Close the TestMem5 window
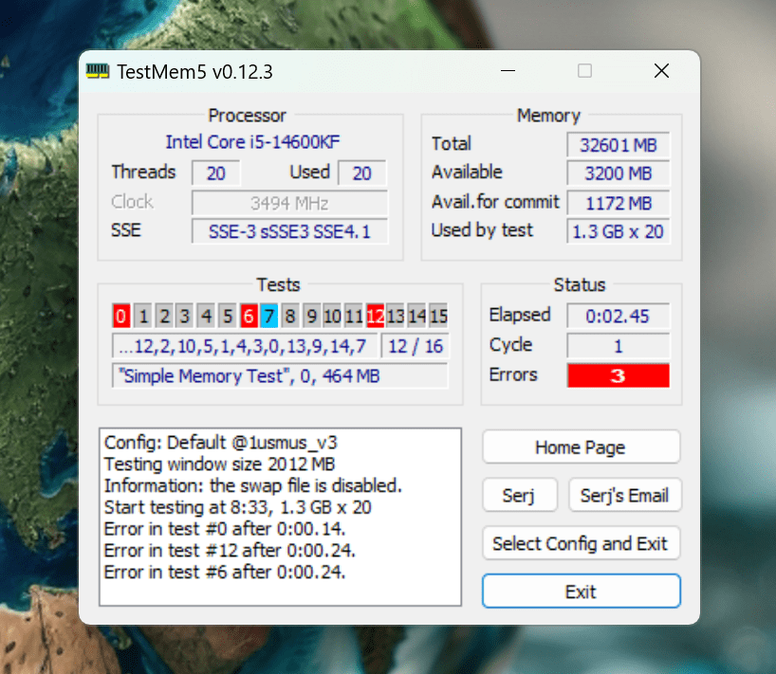 661,71
